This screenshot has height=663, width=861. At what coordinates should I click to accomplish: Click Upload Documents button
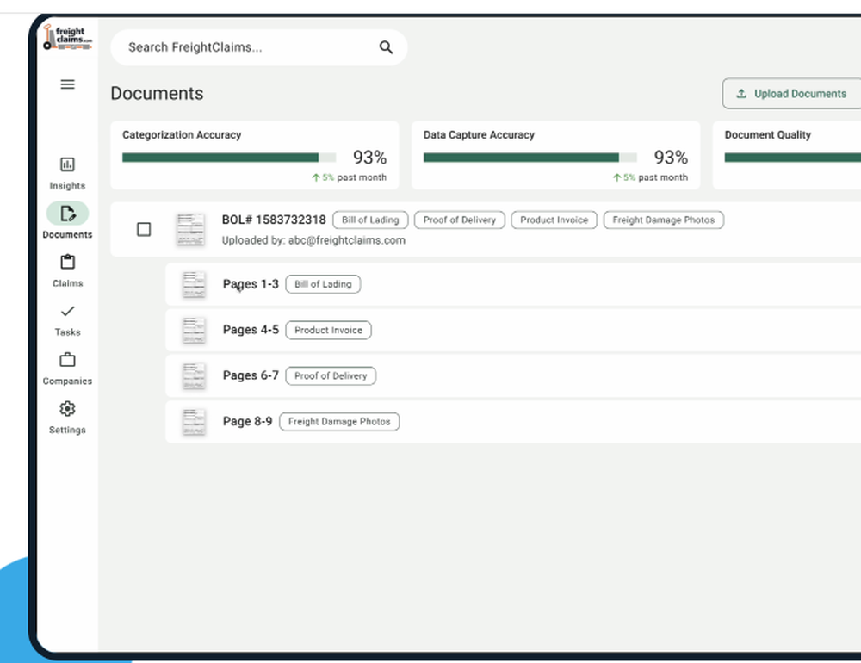[x=792, y=94]
